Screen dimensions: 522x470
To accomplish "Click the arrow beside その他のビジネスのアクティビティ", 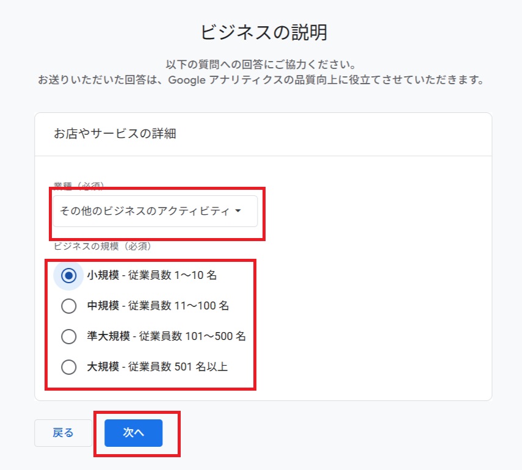I will [x=237, y=211].
